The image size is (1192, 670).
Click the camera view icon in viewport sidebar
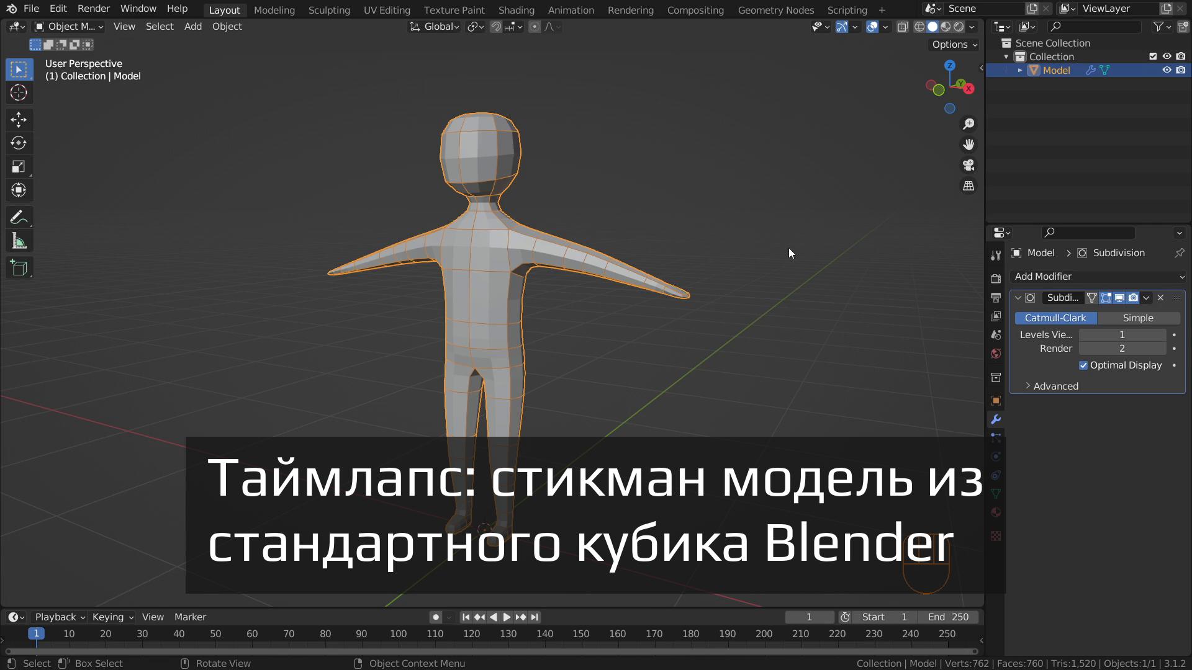[x=968, y=164]
